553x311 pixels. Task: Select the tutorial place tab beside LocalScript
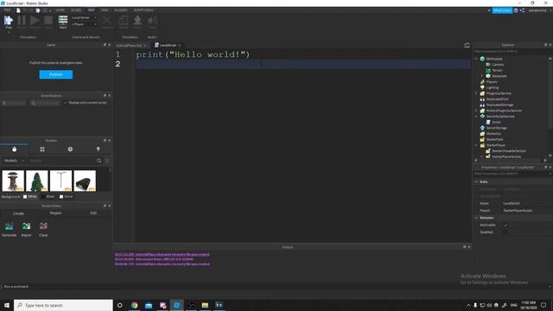(x=129, y=46)
